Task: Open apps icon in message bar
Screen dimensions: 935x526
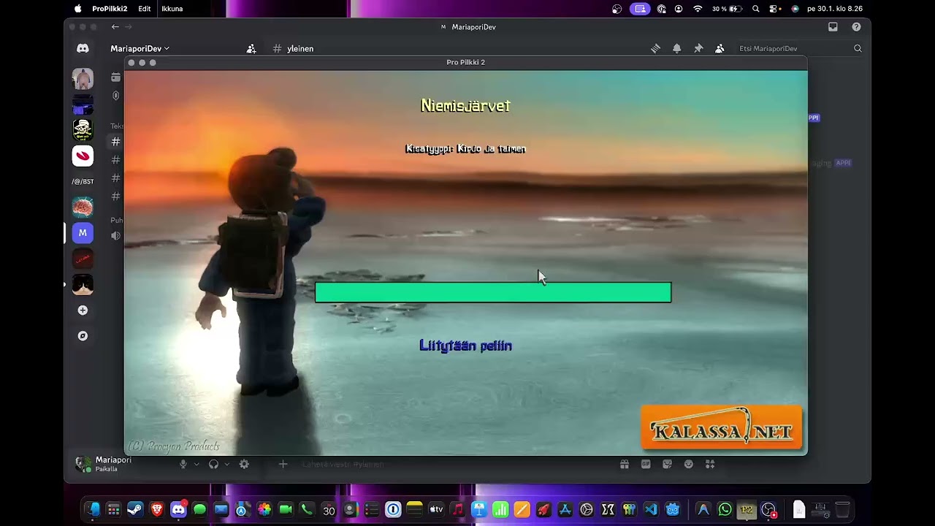Action: point(709,464)
